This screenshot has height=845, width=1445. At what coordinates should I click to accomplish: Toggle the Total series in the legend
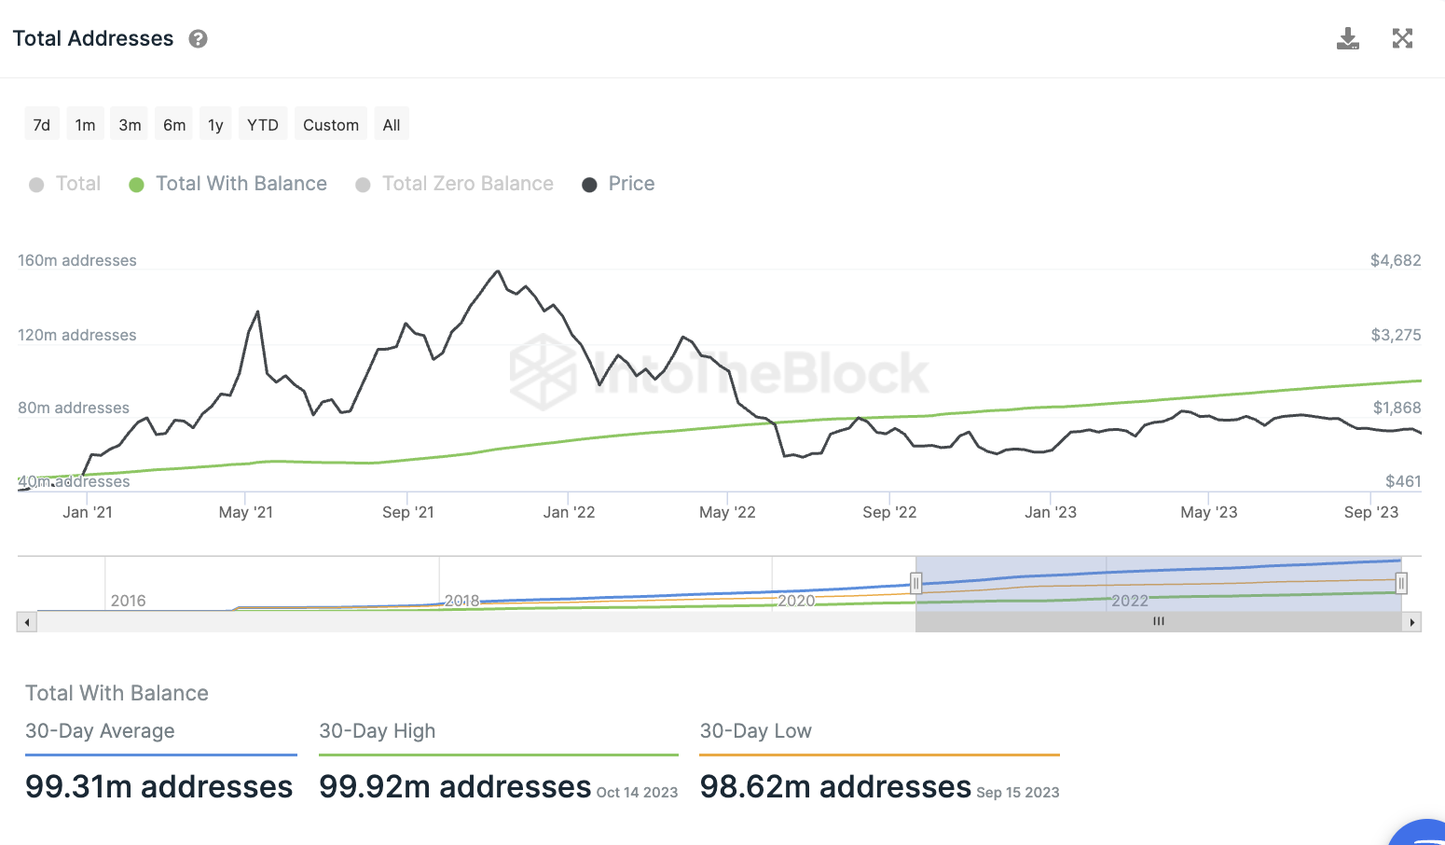click(64, 184)
